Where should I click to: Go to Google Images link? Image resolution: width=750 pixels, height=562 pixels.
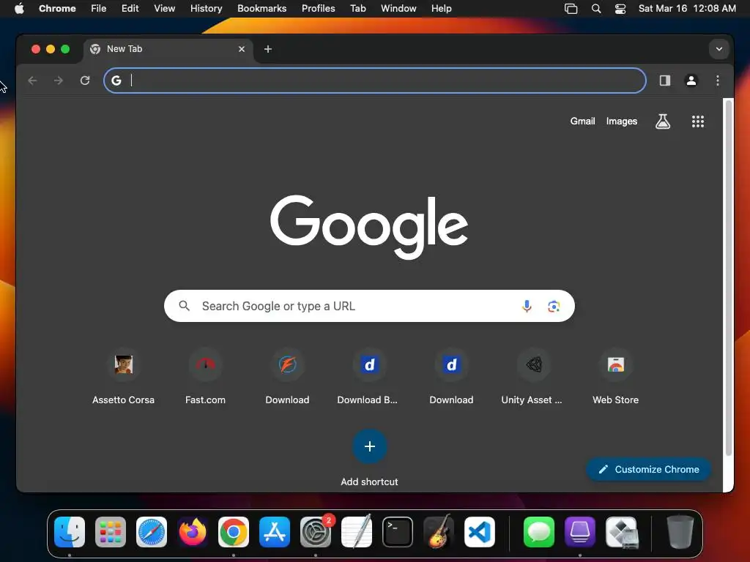[x=622, y=121]
